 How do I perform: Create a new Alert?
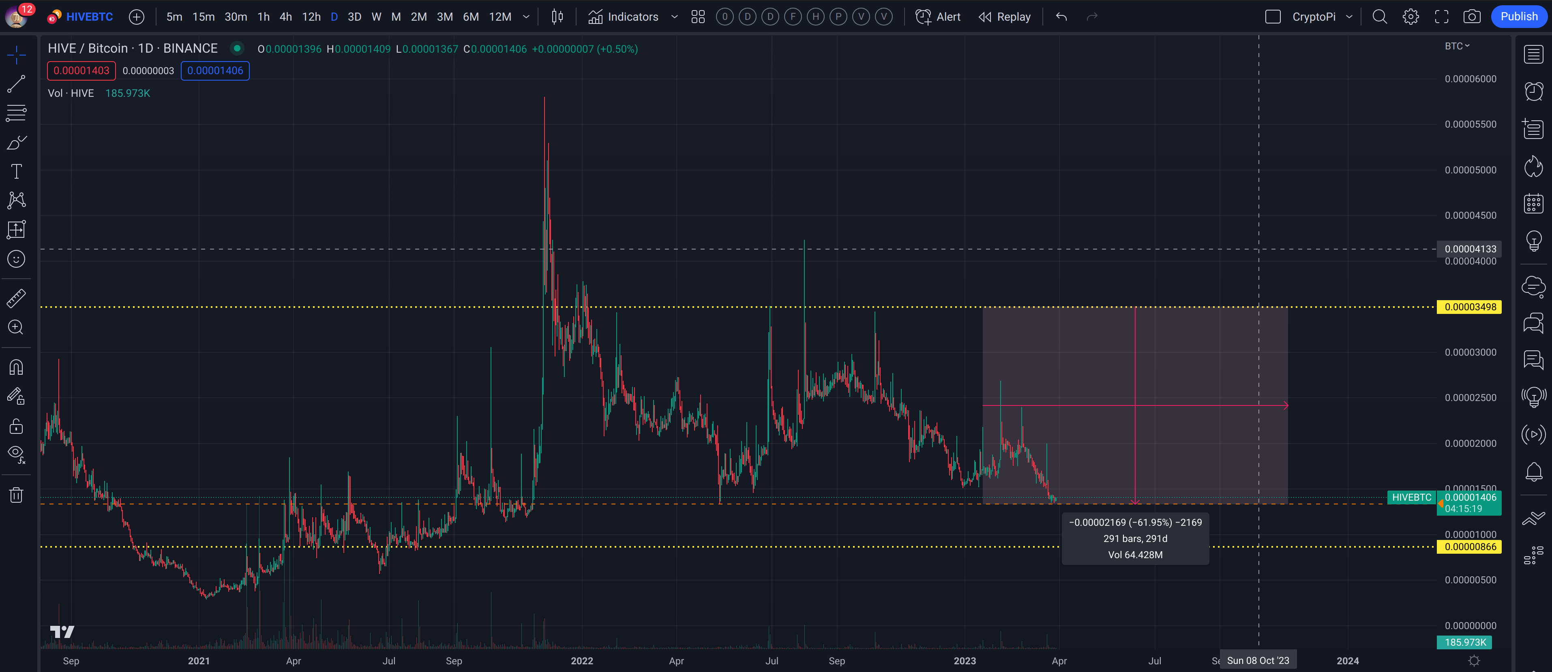(x=938, y=17)
